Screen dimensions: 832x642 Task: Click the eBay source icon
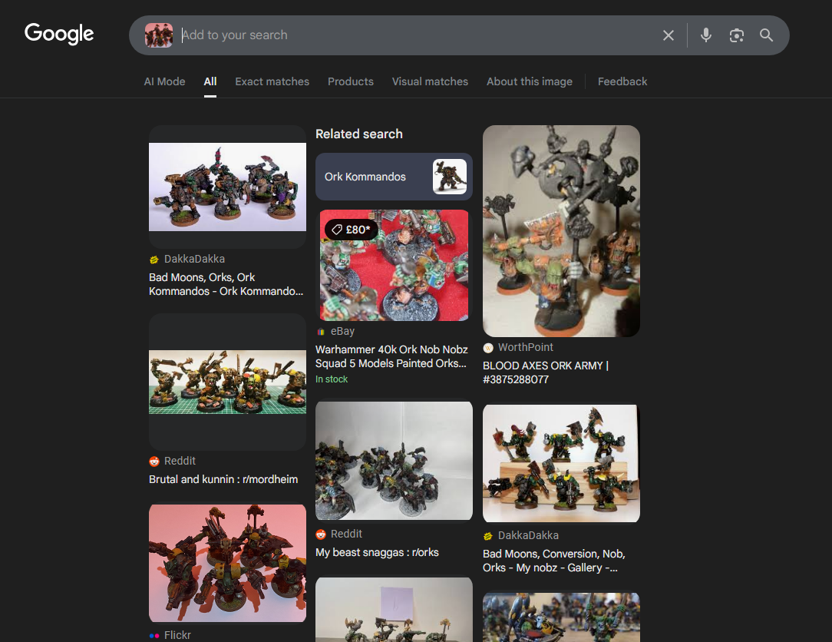click(x=321, y=332)
